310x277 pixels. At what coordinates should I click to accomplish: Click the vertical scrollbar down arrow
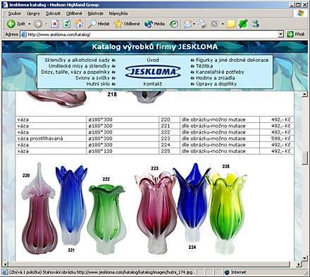coord(304,258)
